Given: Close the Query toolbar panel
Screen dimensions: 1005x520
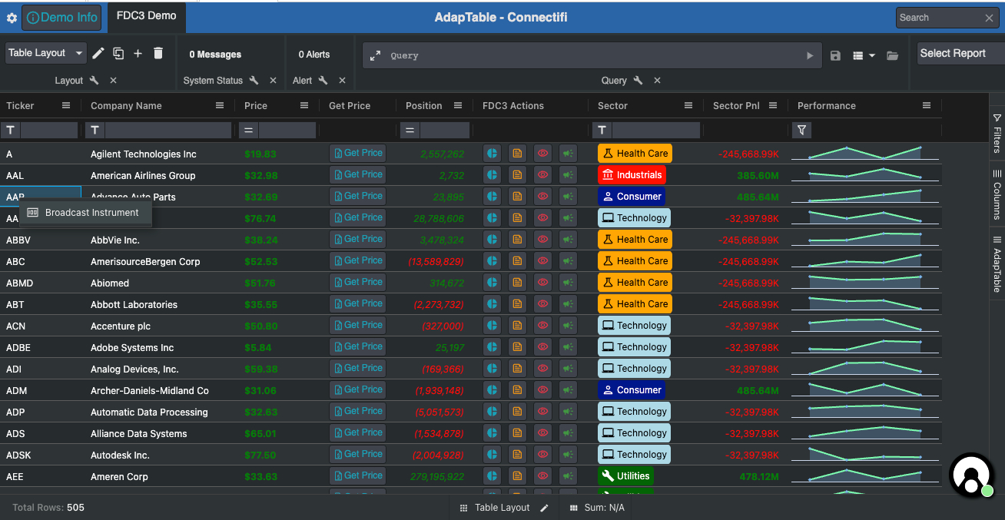Looking at the screenshot, I should click(657, 81).
